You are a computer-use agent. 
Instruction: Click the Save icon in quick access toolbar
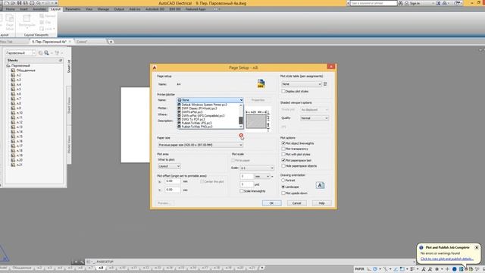(19, 3)
